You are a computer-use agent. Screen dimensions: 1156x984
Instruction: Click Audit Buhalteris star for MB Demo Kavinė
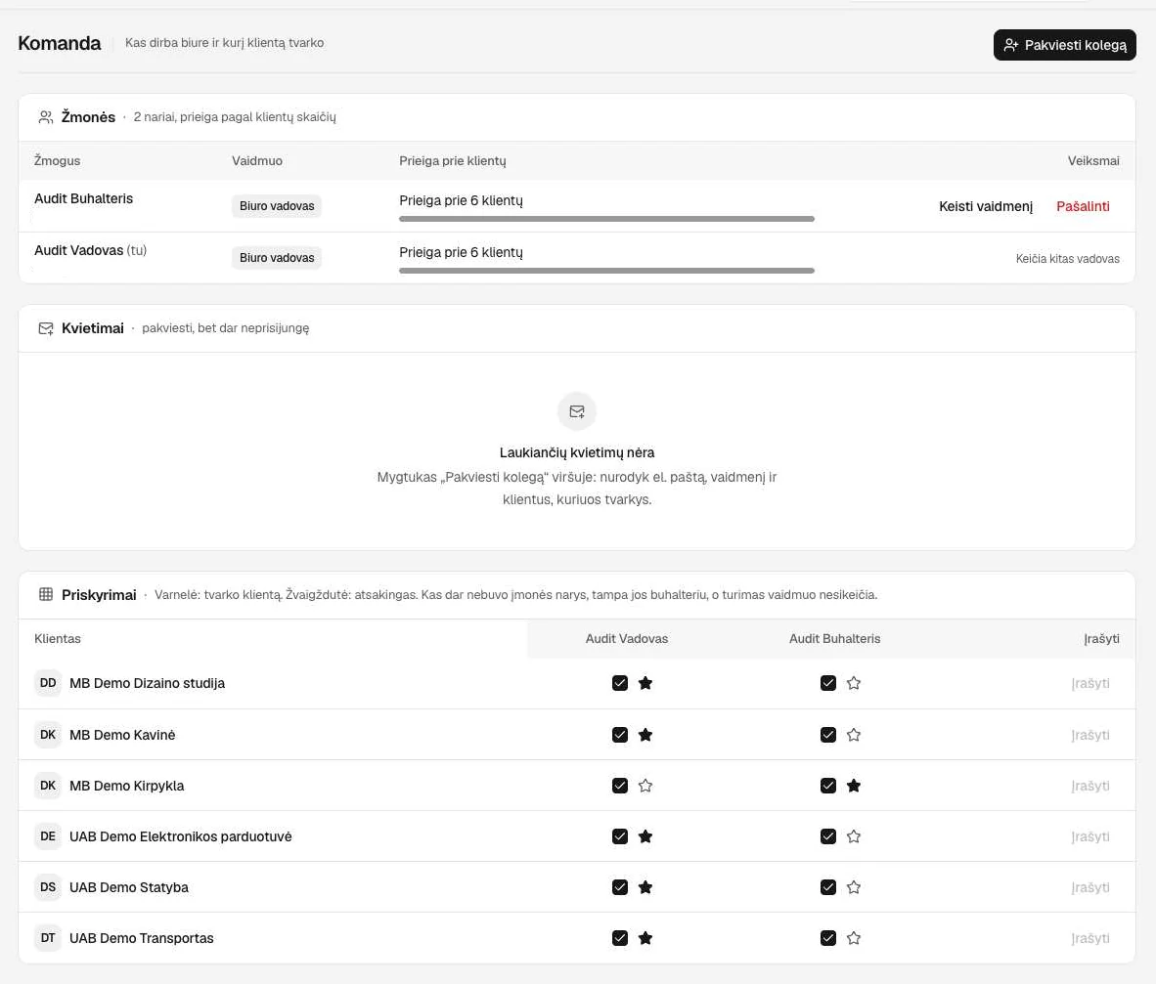click(854, 734)
